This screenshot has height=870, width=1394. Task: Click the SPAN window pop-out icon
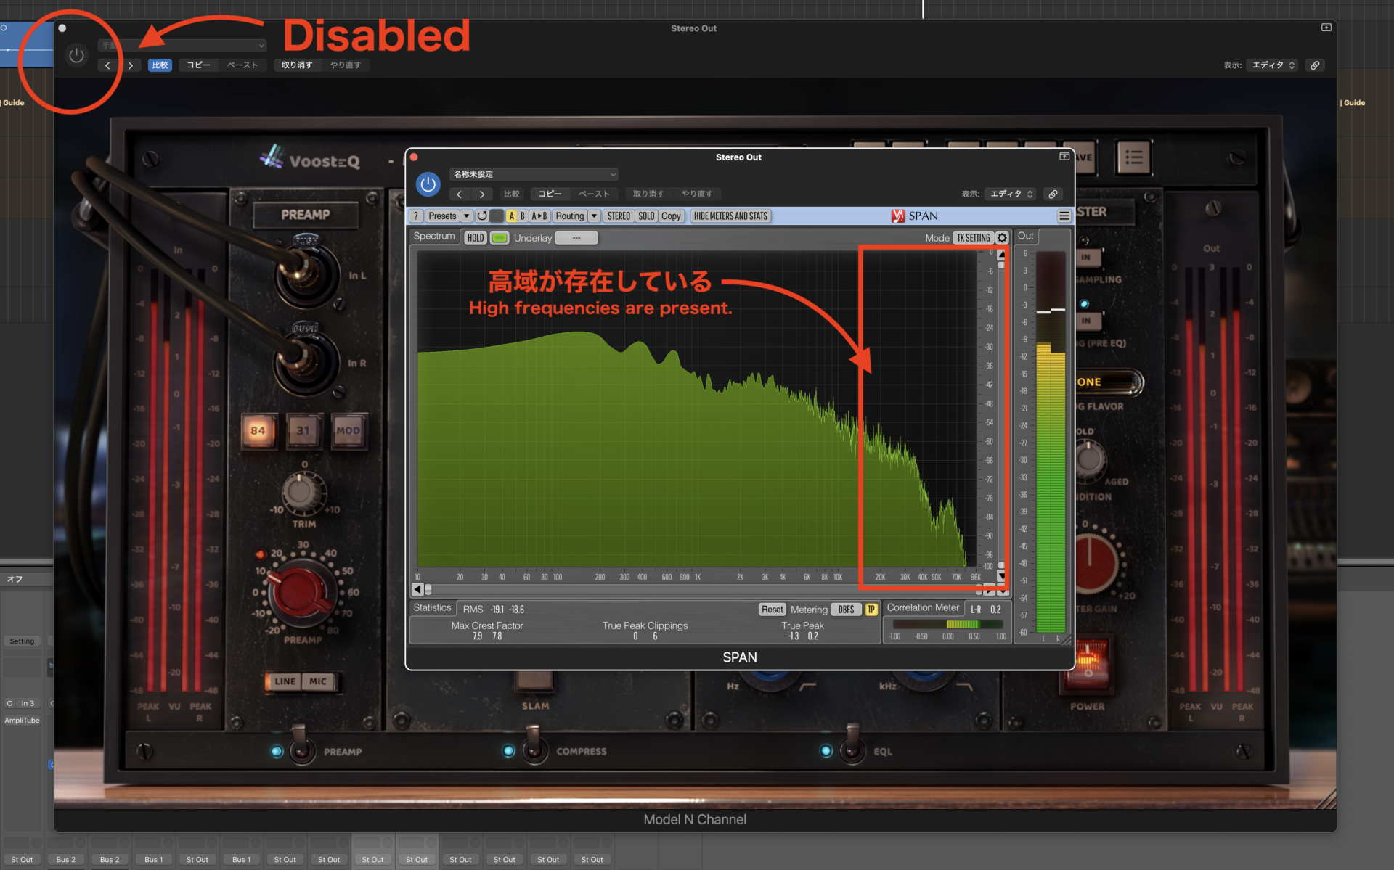pyautogui.click(x=1064, y=156)
